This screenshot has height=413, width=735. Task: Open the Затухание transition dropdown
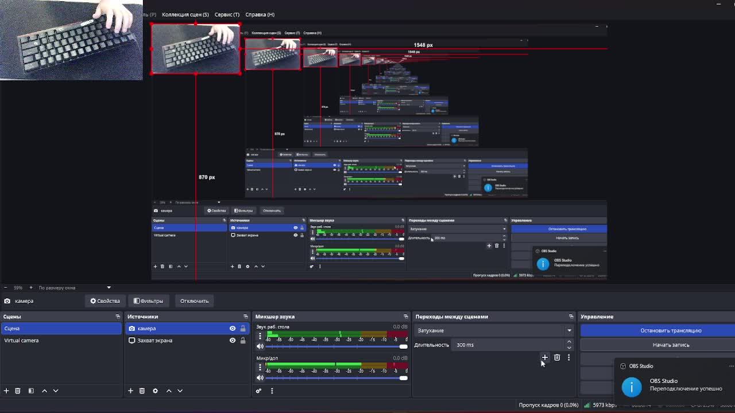coord(493,330)
